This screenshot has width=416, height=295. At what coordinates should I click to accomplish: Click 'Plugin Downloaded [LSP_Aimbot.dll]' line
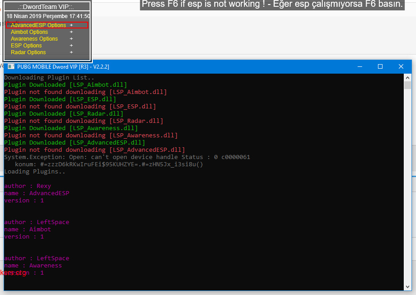click(x=66, y=85)
